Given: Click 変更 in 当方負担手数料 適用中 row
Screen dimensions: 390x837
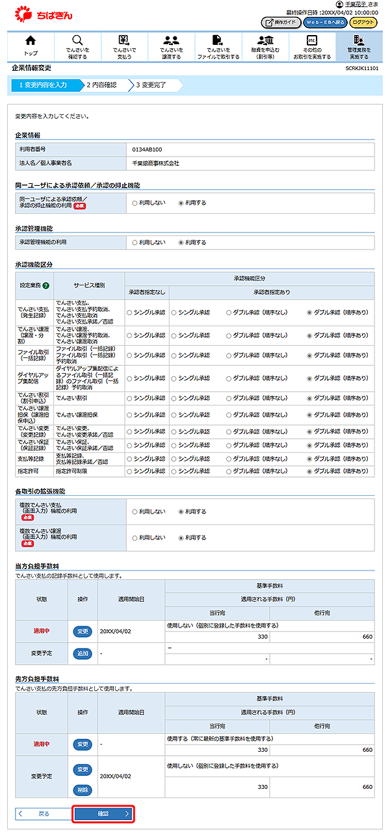Looking at the screenshot, I should pos(83,631).
